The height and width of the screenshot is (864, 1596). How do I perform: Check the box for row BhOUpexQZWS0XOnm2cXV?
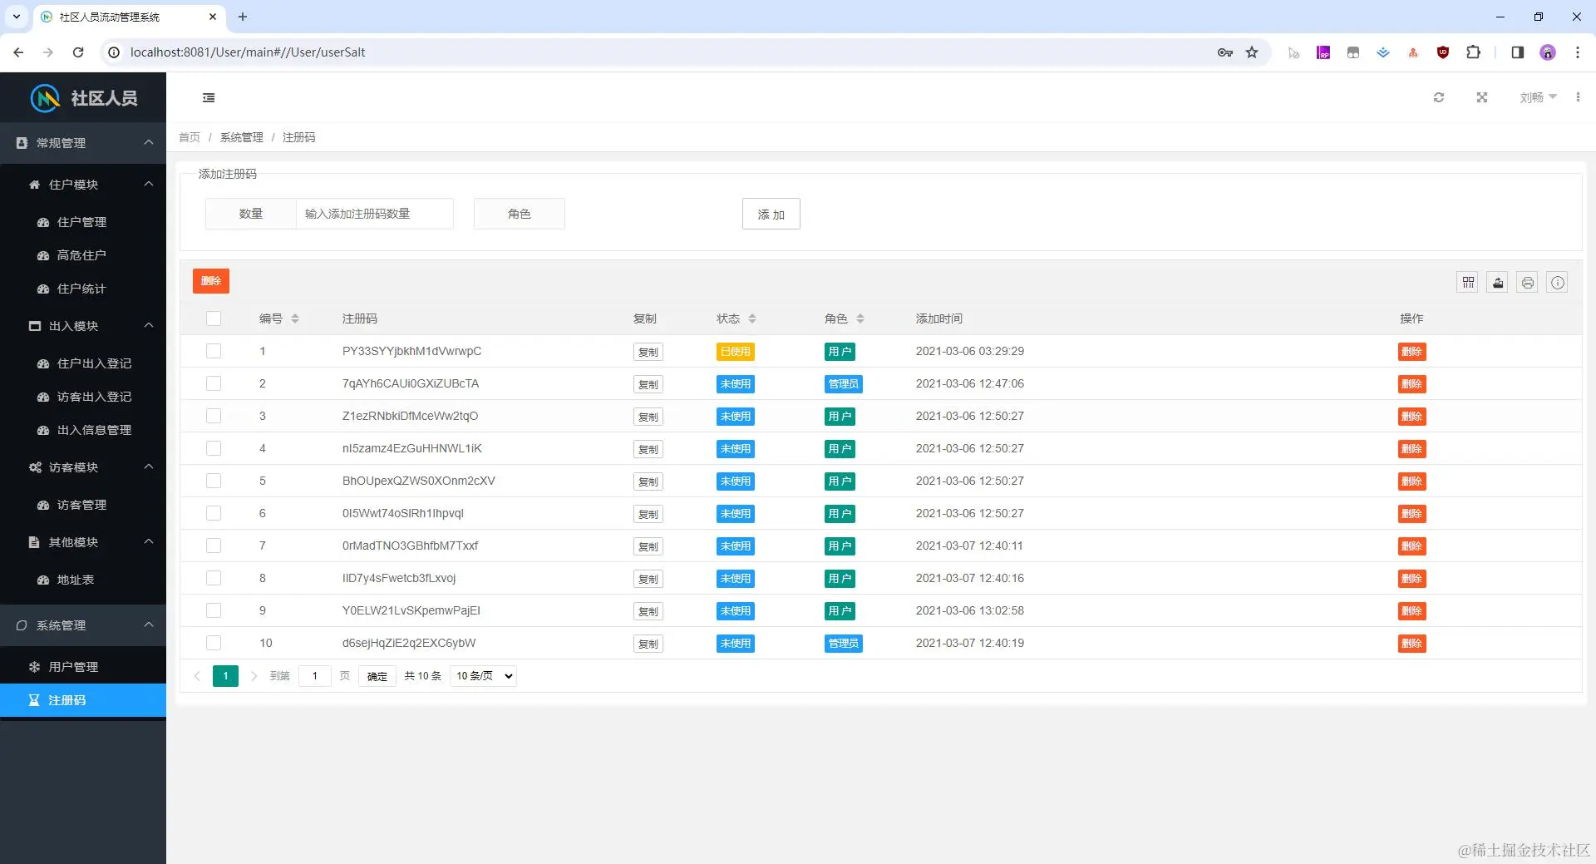coord(214,481)
